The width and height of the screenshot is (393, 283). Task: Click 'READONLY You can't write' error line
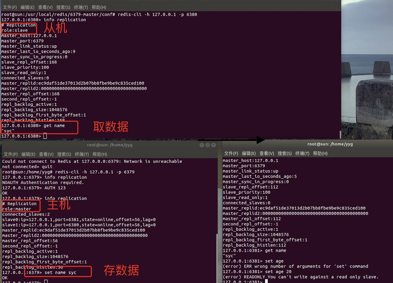pos(301,277)
